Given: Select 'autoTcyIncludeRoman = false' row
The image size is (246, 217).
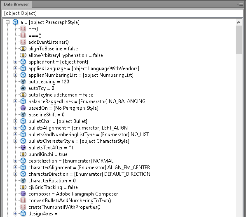Looking at the screenshot, I should [61, 95].
